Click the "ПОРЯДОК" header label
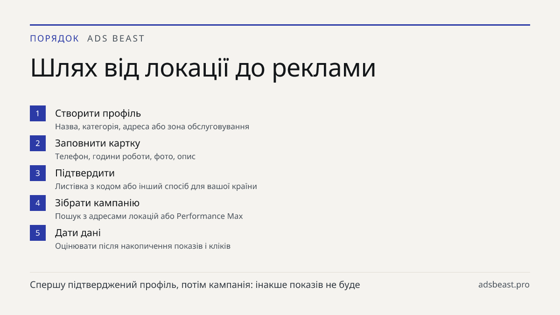This screenshot has width=560, height=315. [x=55, y=39]
